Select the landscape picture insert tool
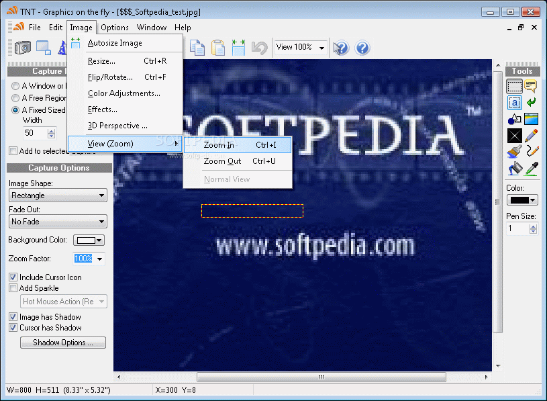The image size is (547, 401). coord(531,119)
